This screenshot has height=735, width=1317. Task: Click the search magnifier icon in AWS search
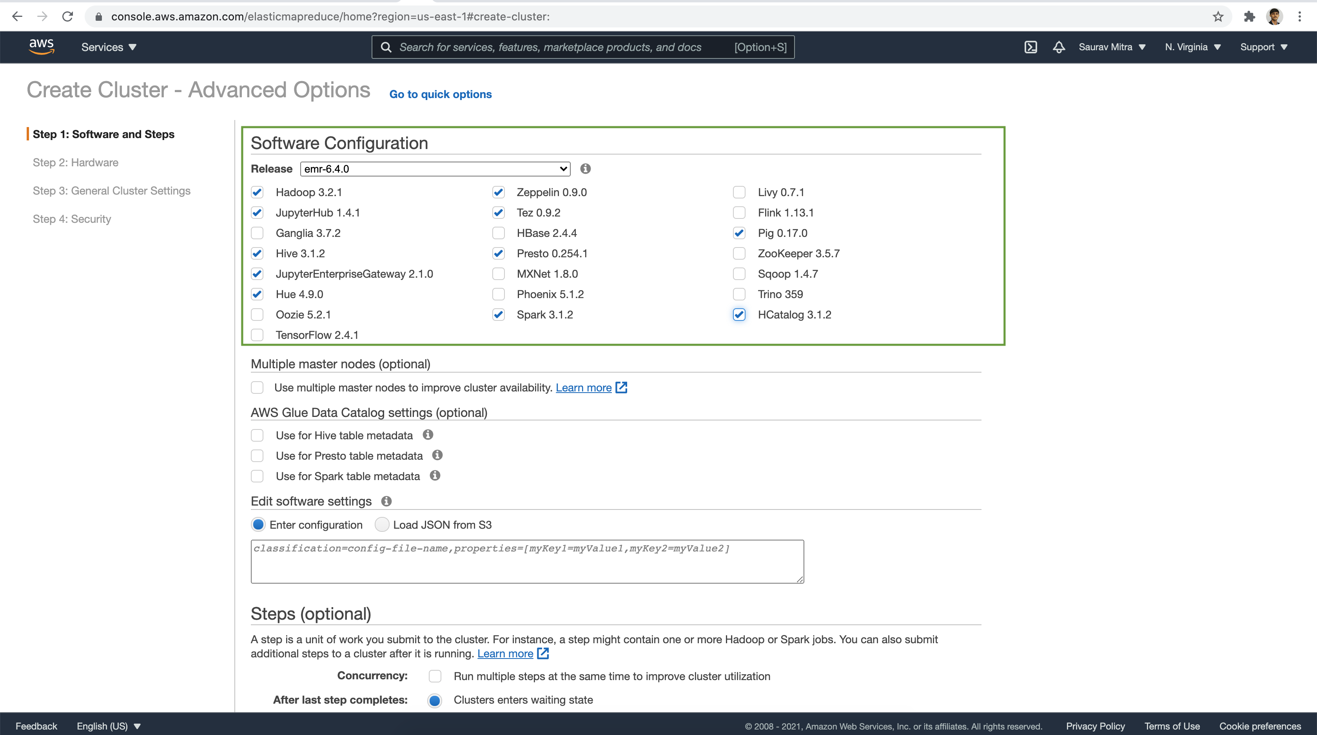[x=386, y=47]
